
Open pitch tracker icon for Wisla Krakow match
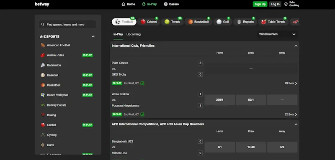tap(142, 114)
